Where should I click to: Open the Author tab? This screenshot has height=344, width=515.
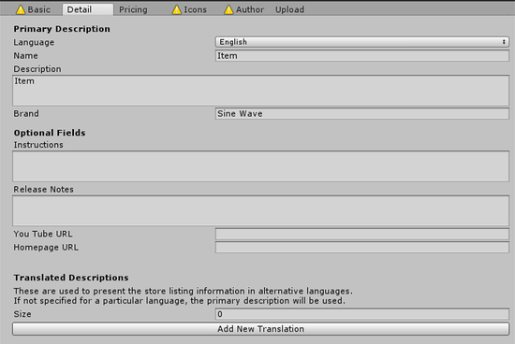pyautogui.click(x=243, y=9)
